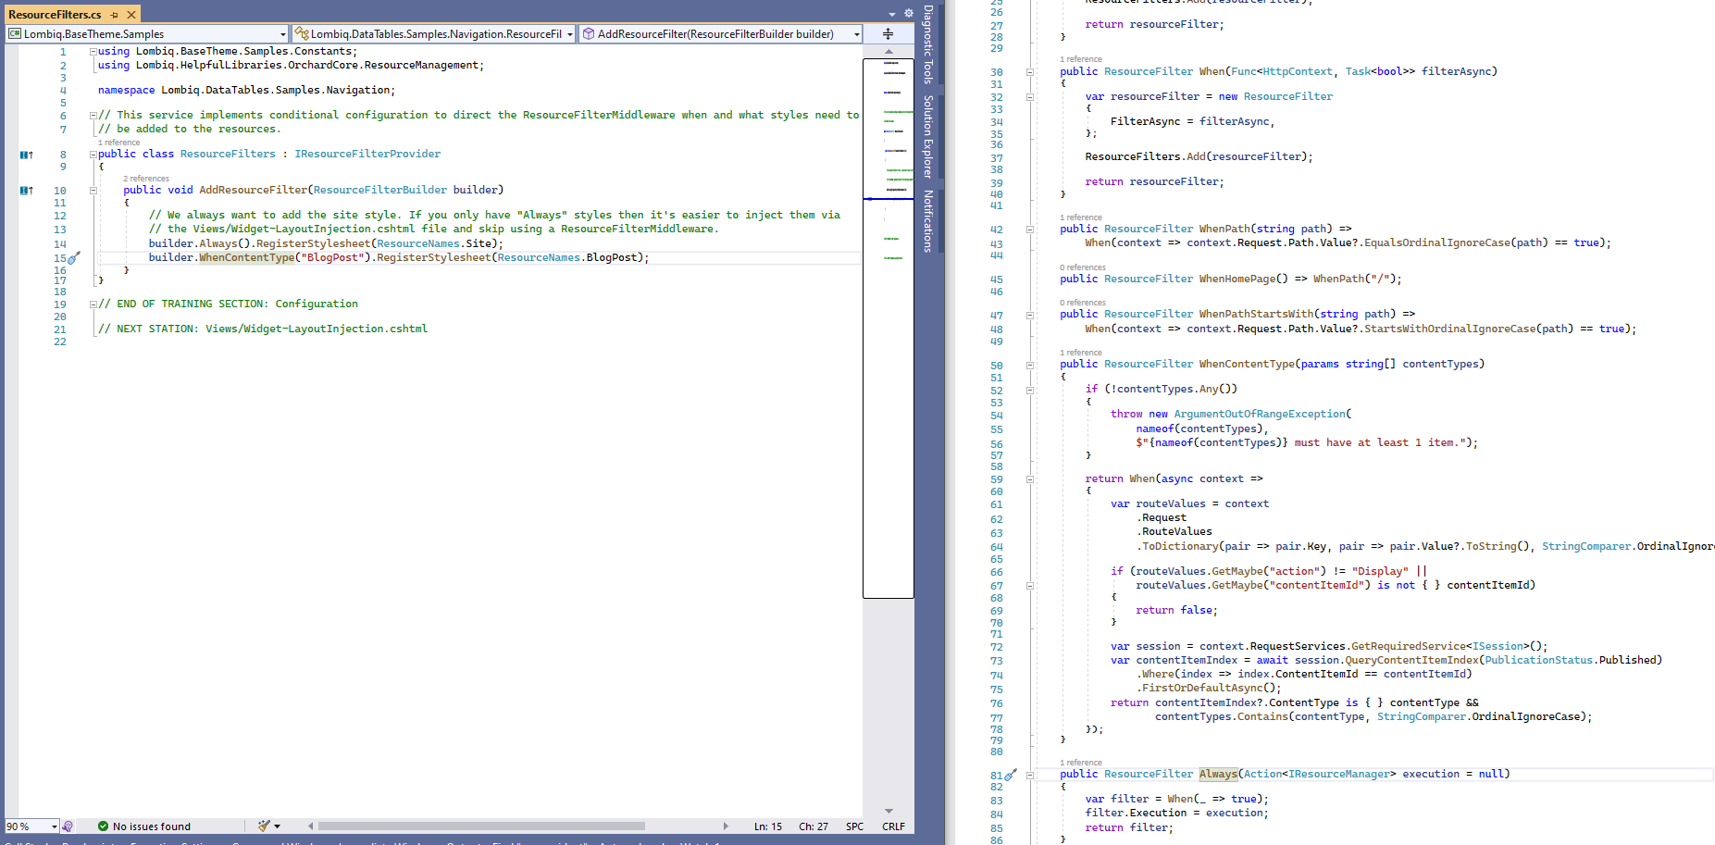The image size is (1715, 845).
Task: Click the split editor icon
Action: click(888, 34)
